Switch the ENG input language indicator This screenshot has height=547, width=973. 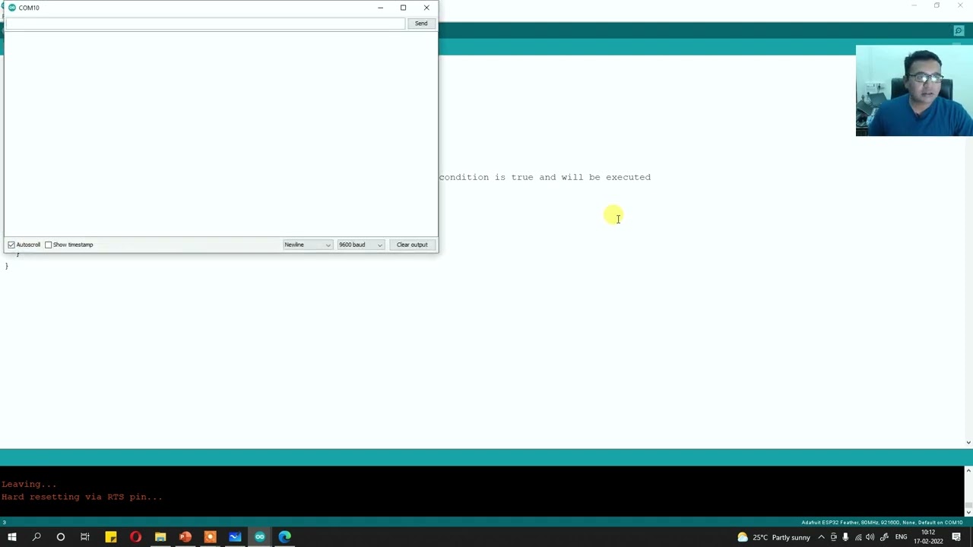click(x=901, y=537)
